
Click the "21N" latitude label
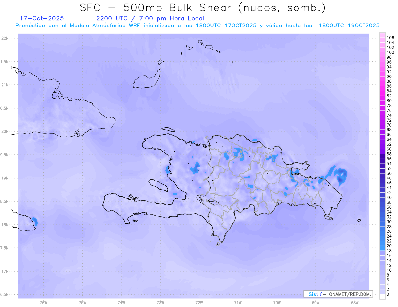(x=5, y=85)
